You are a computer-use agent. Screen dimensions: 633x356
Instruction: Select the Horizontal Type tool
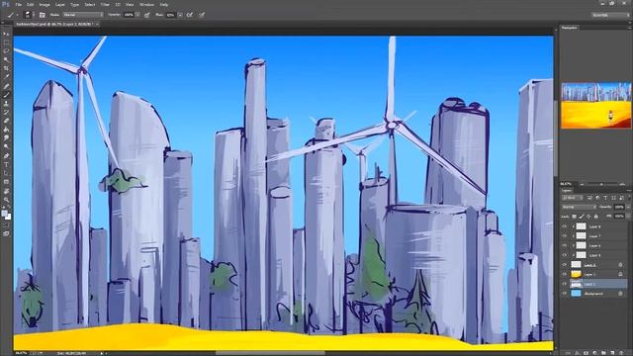(6, 165)
